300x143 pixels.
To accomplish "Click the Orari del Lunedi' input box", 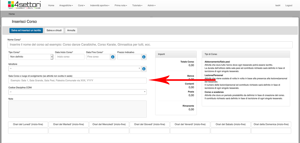I will coord(28,131).
